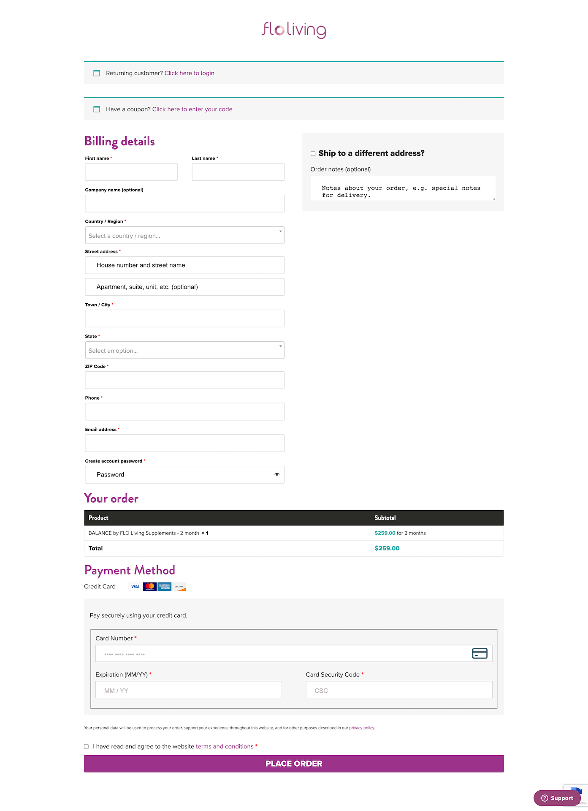Open the Support help chat widget

[x=557, y=797]
